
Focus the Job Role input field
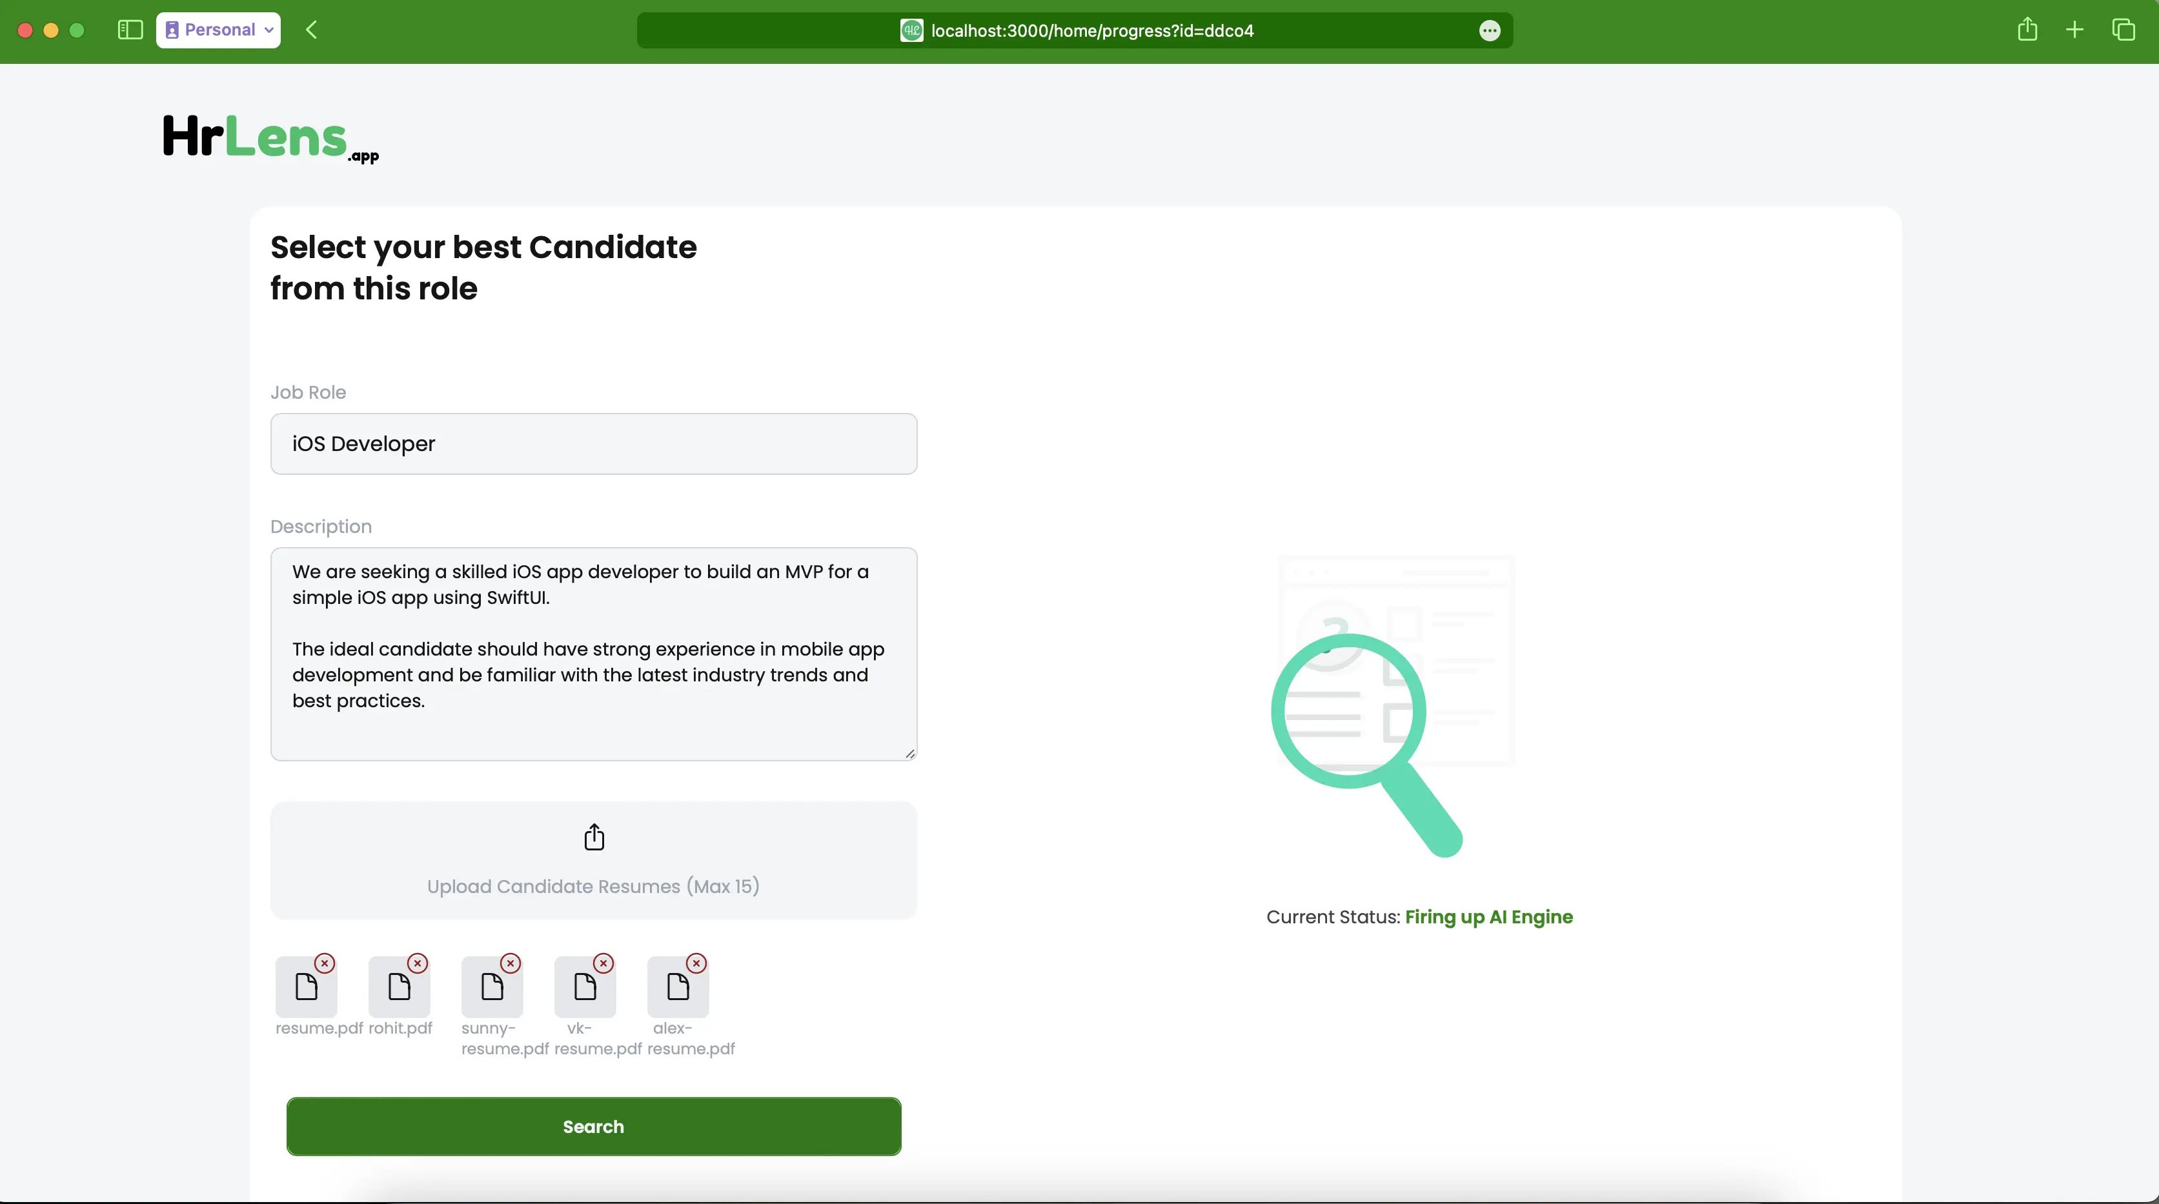click(593, 443)
